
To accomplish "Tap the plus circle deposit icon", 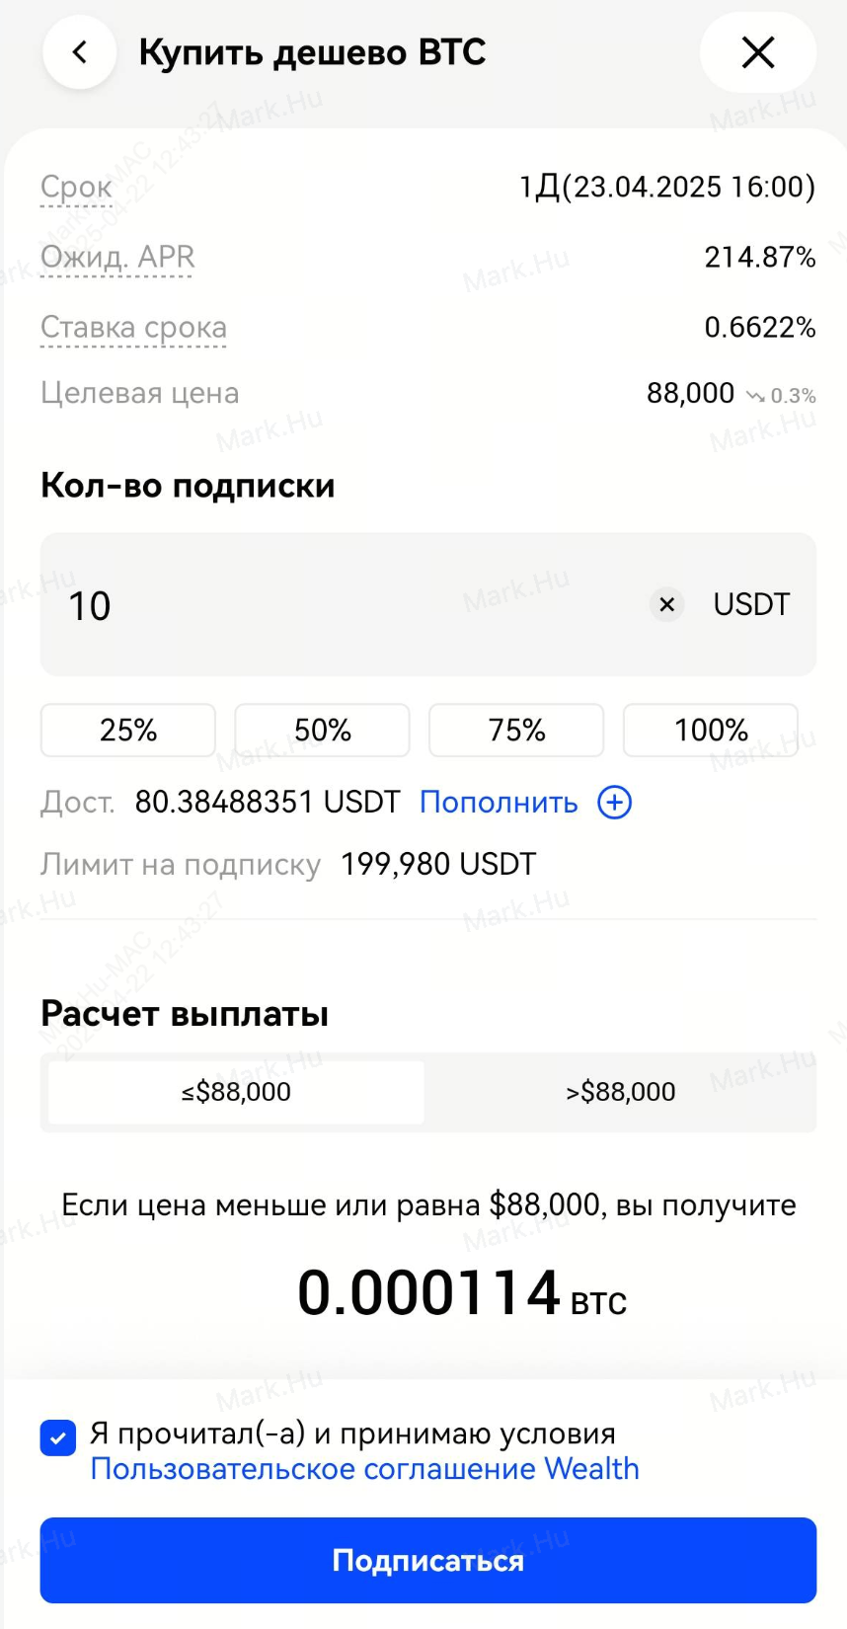I will click(x=615, y=803).
